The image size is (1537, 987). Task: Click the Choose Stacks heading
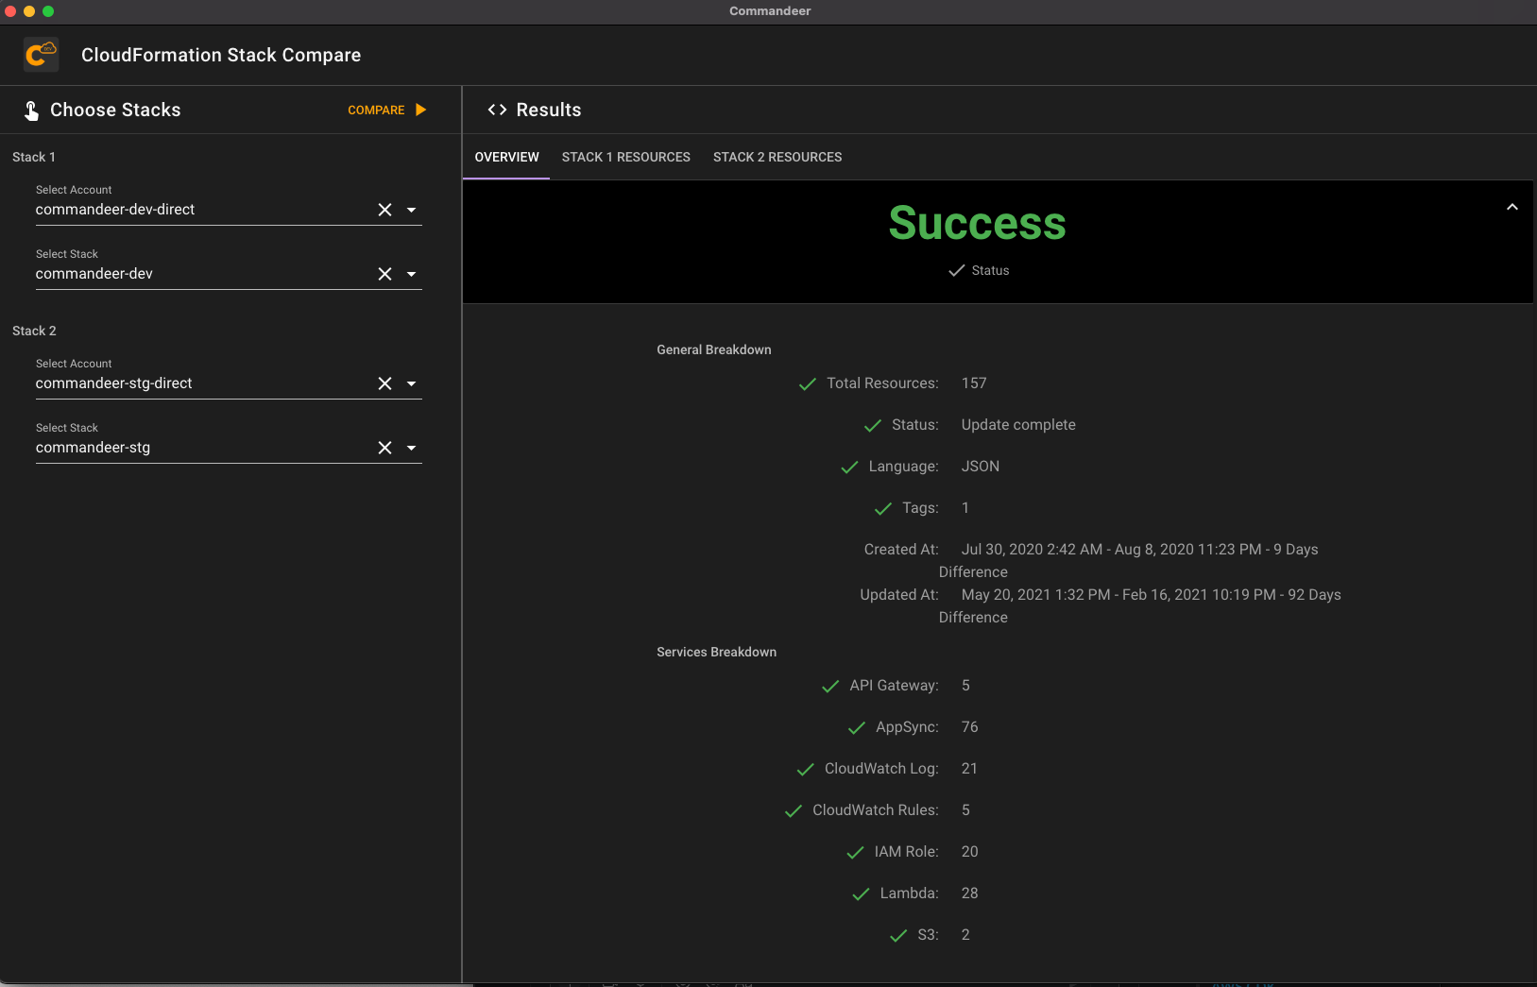(x=115, y=110)
